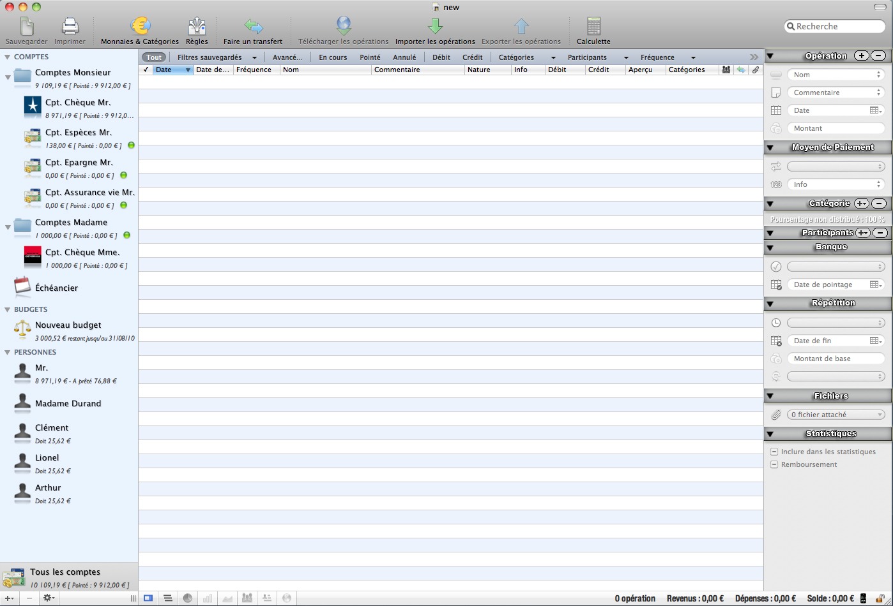Collapse the BUDGETS section
Image resolution: width=893 pixels, height=606 pixels.
(8, 309)
